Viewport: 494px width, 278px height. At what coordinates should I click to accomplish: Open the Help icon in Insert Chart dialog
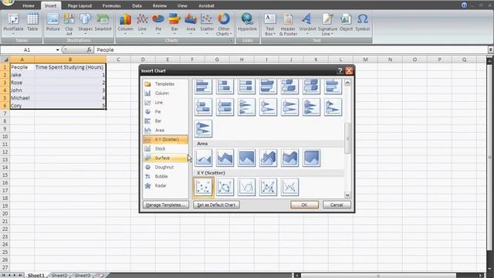340,70
